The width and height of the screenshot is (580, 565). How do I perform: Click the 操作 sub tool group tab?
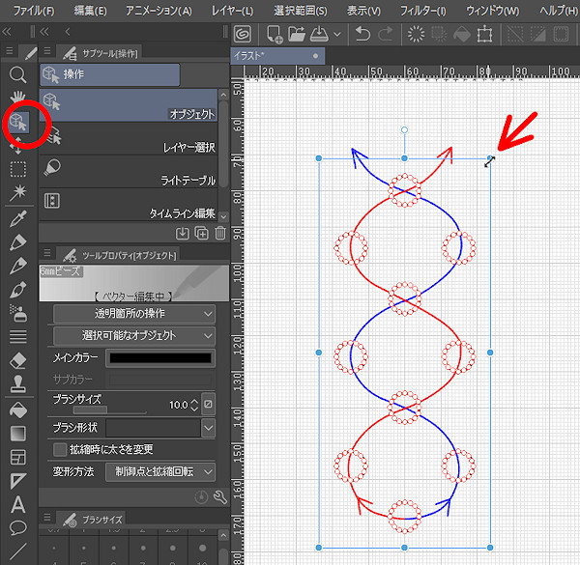tap(110, 74)
